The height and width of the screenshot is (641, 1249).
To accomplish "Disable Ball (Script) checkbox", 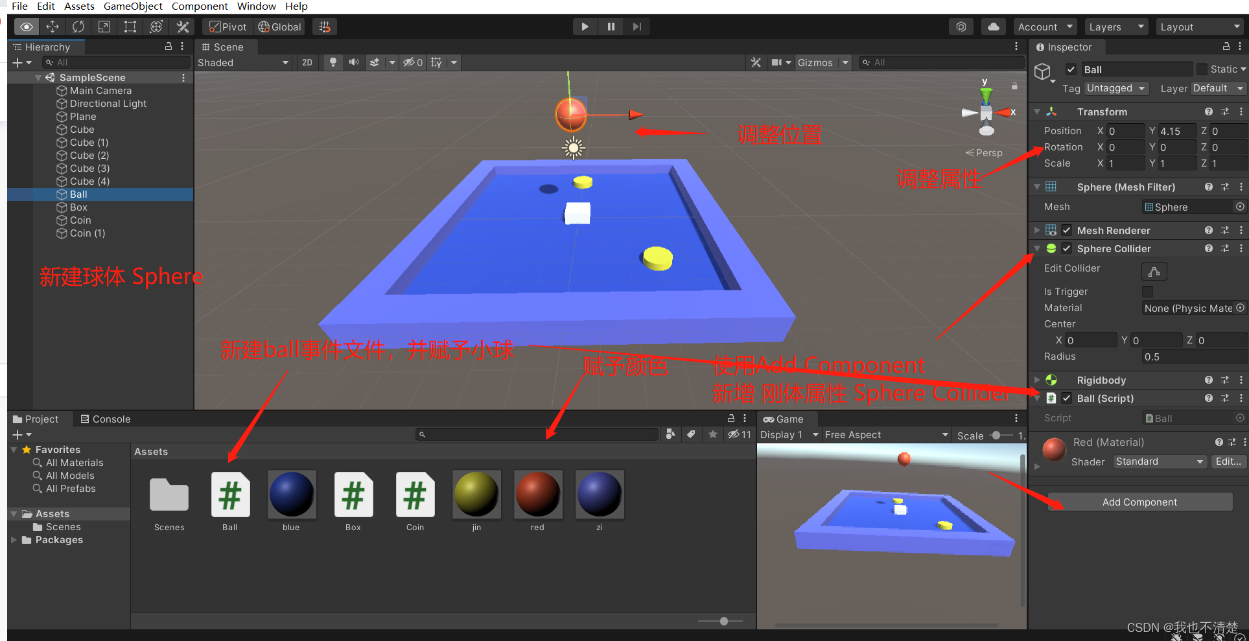I will tap(1066, 398).
